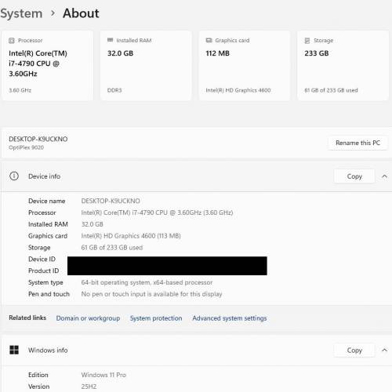Screen dimensions: 392x392
Task: Select the Installed RAM summary card
Action: point(146,65)
